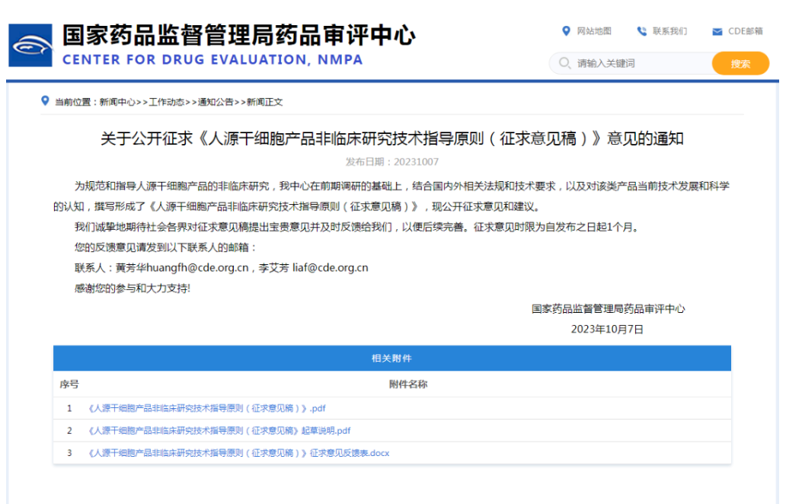Viewport: 786px width, 504px height.
Task: Go to 通知公告 in the breadcrumb
Action: click(x=216, y=102)
